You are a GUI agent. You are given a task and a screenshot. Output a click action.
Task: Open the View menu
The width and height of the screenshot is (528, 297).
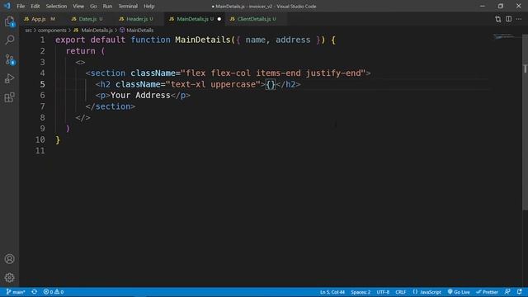pos(78,6)
